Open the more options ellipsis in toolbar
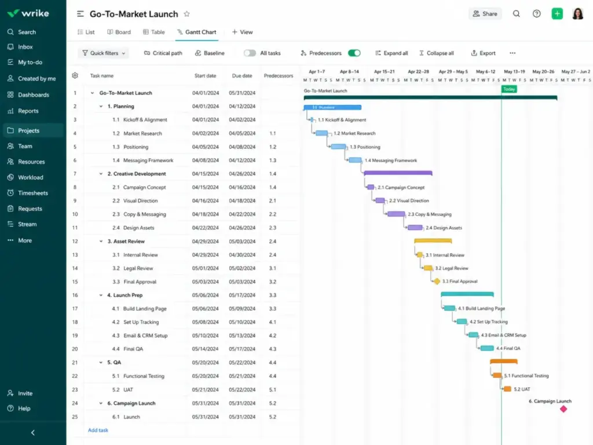 [513, 53]
